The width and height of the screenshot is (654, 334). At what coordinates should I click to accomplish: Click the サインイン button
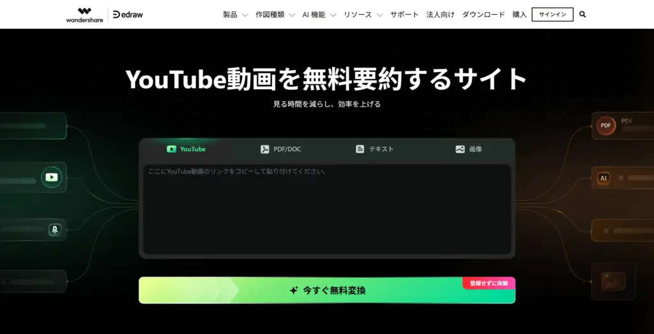click(552, 15)
